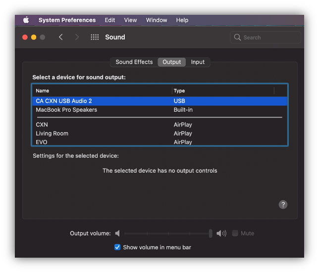
Task: Open the Edit menu
Action: (x=110, y=20)
